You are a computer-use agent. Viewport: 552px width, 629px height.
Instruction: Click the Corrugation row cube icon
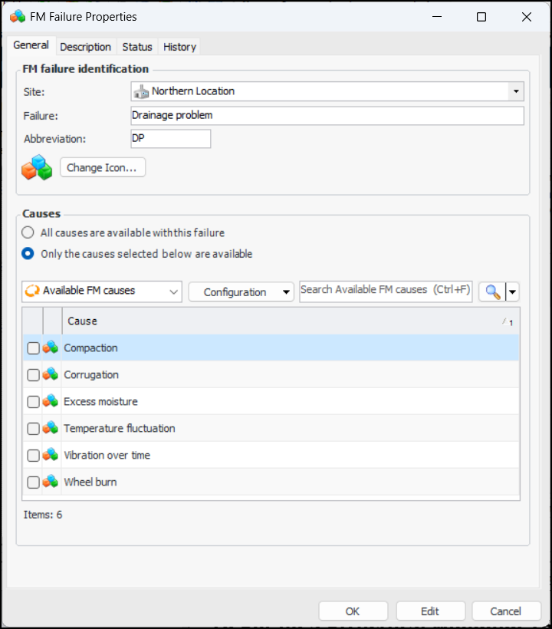51,374
